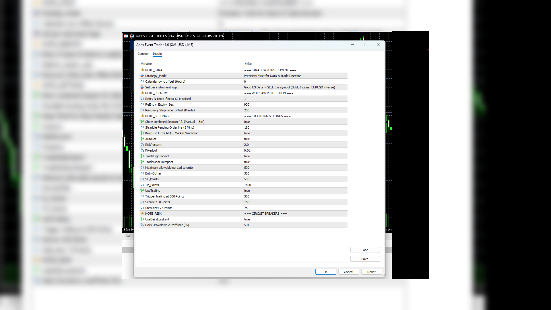The image size is (551, 310).
Task: Switch to the Common tab
Action: (143, 54)
